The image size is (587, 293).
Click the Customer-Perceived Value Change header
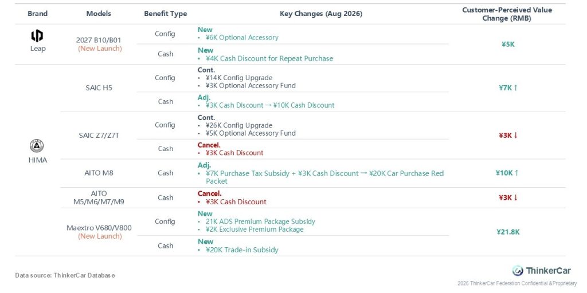507,14
